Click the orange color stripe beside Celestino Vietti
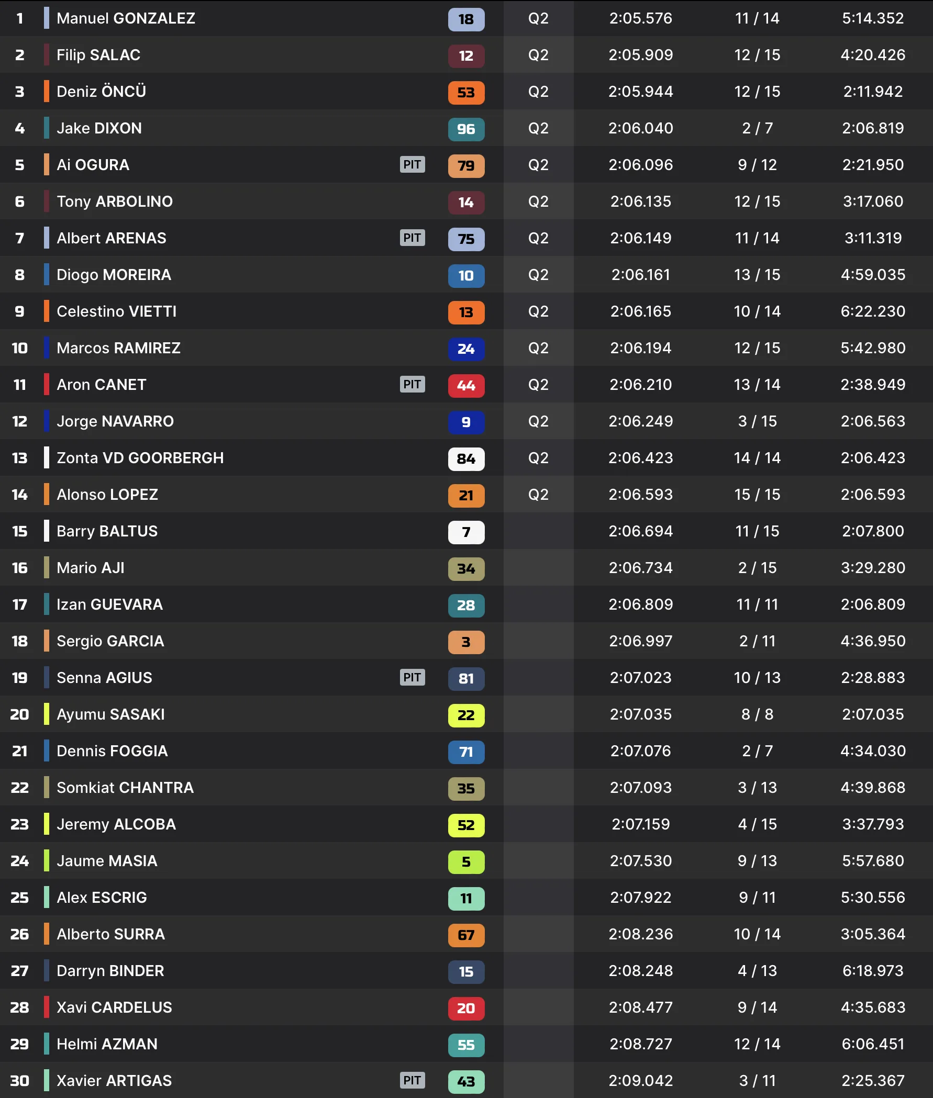The height and width of the screenshot is (1098, 933). 47,311
